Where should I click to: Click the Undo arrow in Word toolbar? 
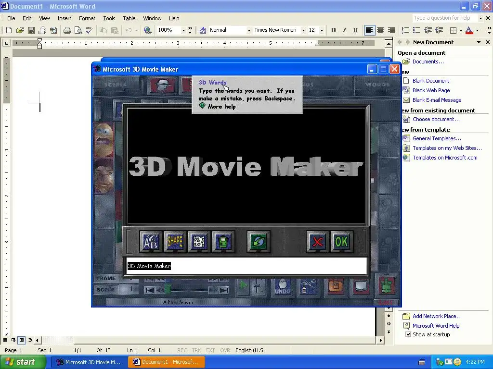point(128,30)
